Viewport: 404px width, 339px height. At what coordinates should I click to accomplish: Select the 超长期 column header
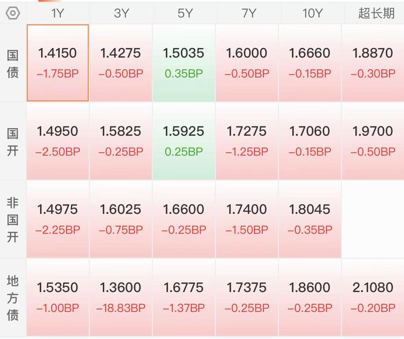376,13
